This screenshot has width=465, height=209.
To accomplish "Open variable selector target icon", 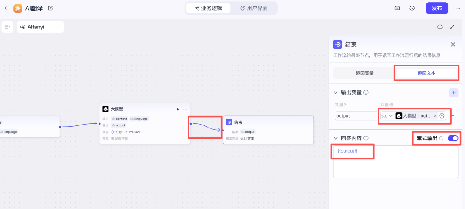I will [x=442, y=116].
